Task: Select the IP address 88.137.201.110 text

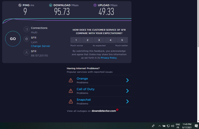Action: 39,56
